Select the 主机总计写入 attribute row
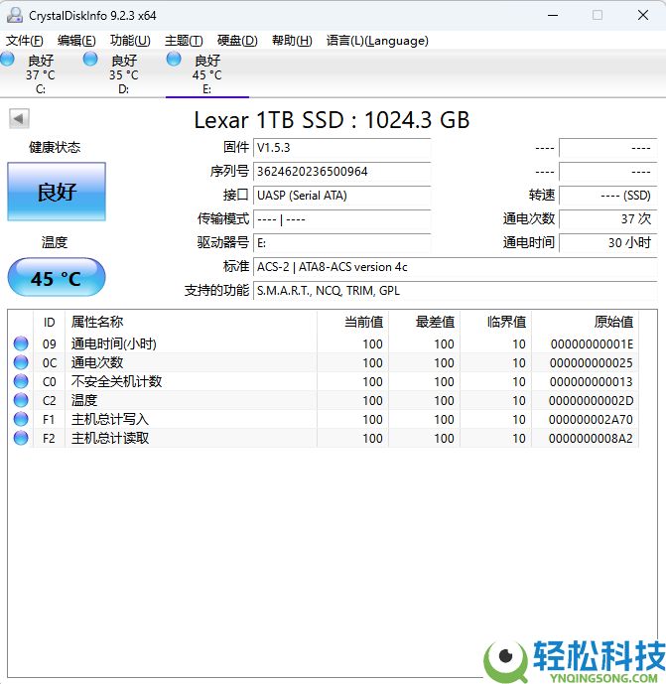 (x=325, y=419)
